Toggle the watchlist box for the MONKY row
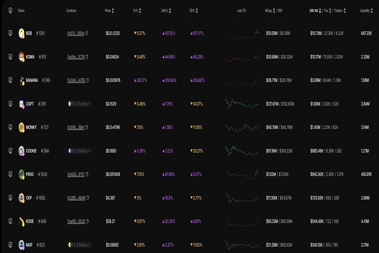This screenshot has width=379, height=253. coord(11,127)
